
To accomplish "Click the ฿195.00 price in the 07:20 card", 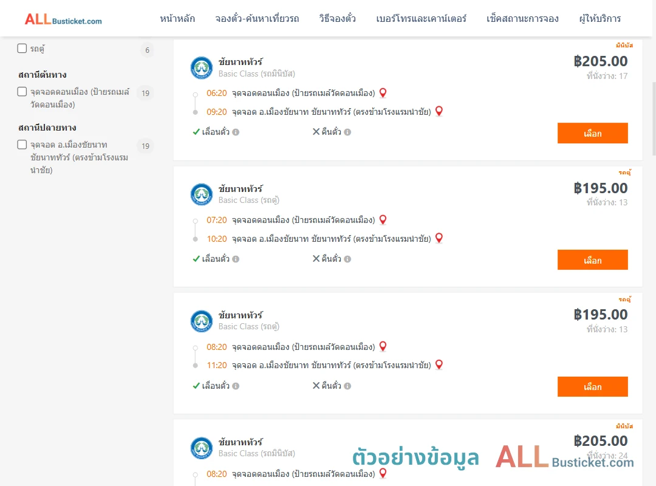I will coord(600,188).
